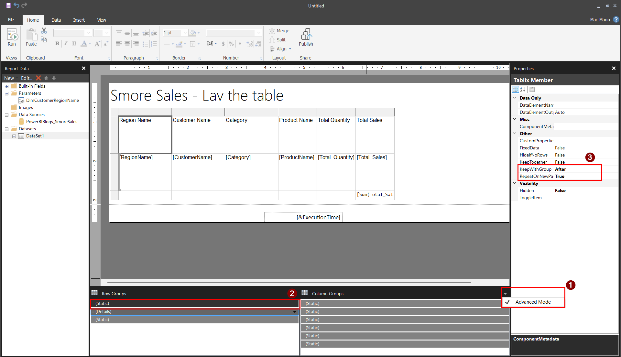Click the help question mark icon
The image size is (621, 357).
click(x=616, y=19)
